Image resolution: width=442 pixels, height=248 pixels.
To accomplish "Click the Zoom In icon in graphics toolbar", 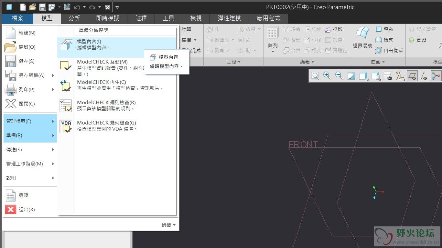I will click(327, 76).
